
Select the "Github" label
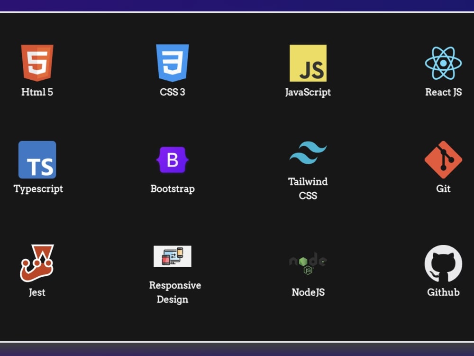[443, 292]
